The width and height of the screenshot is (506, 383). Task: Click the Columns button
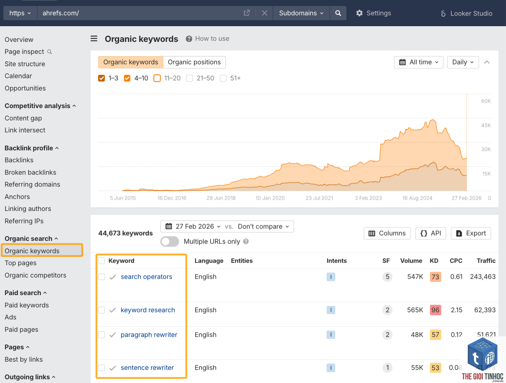[x=387, y=233]
